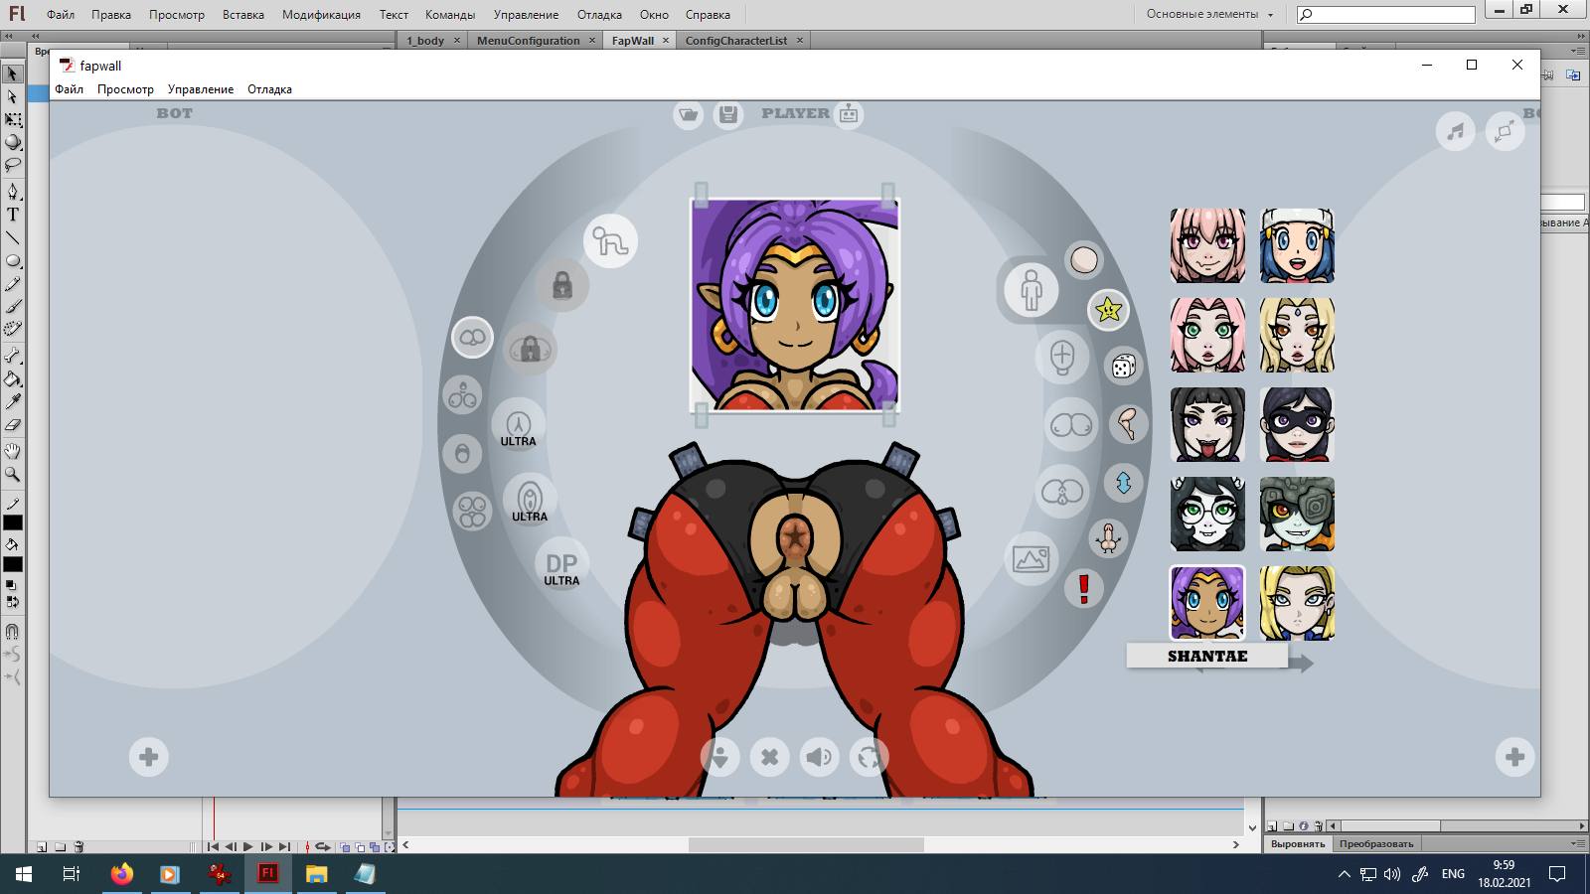
Task: Mute sound with the speaker button
Action: click(x=819, y=757)
